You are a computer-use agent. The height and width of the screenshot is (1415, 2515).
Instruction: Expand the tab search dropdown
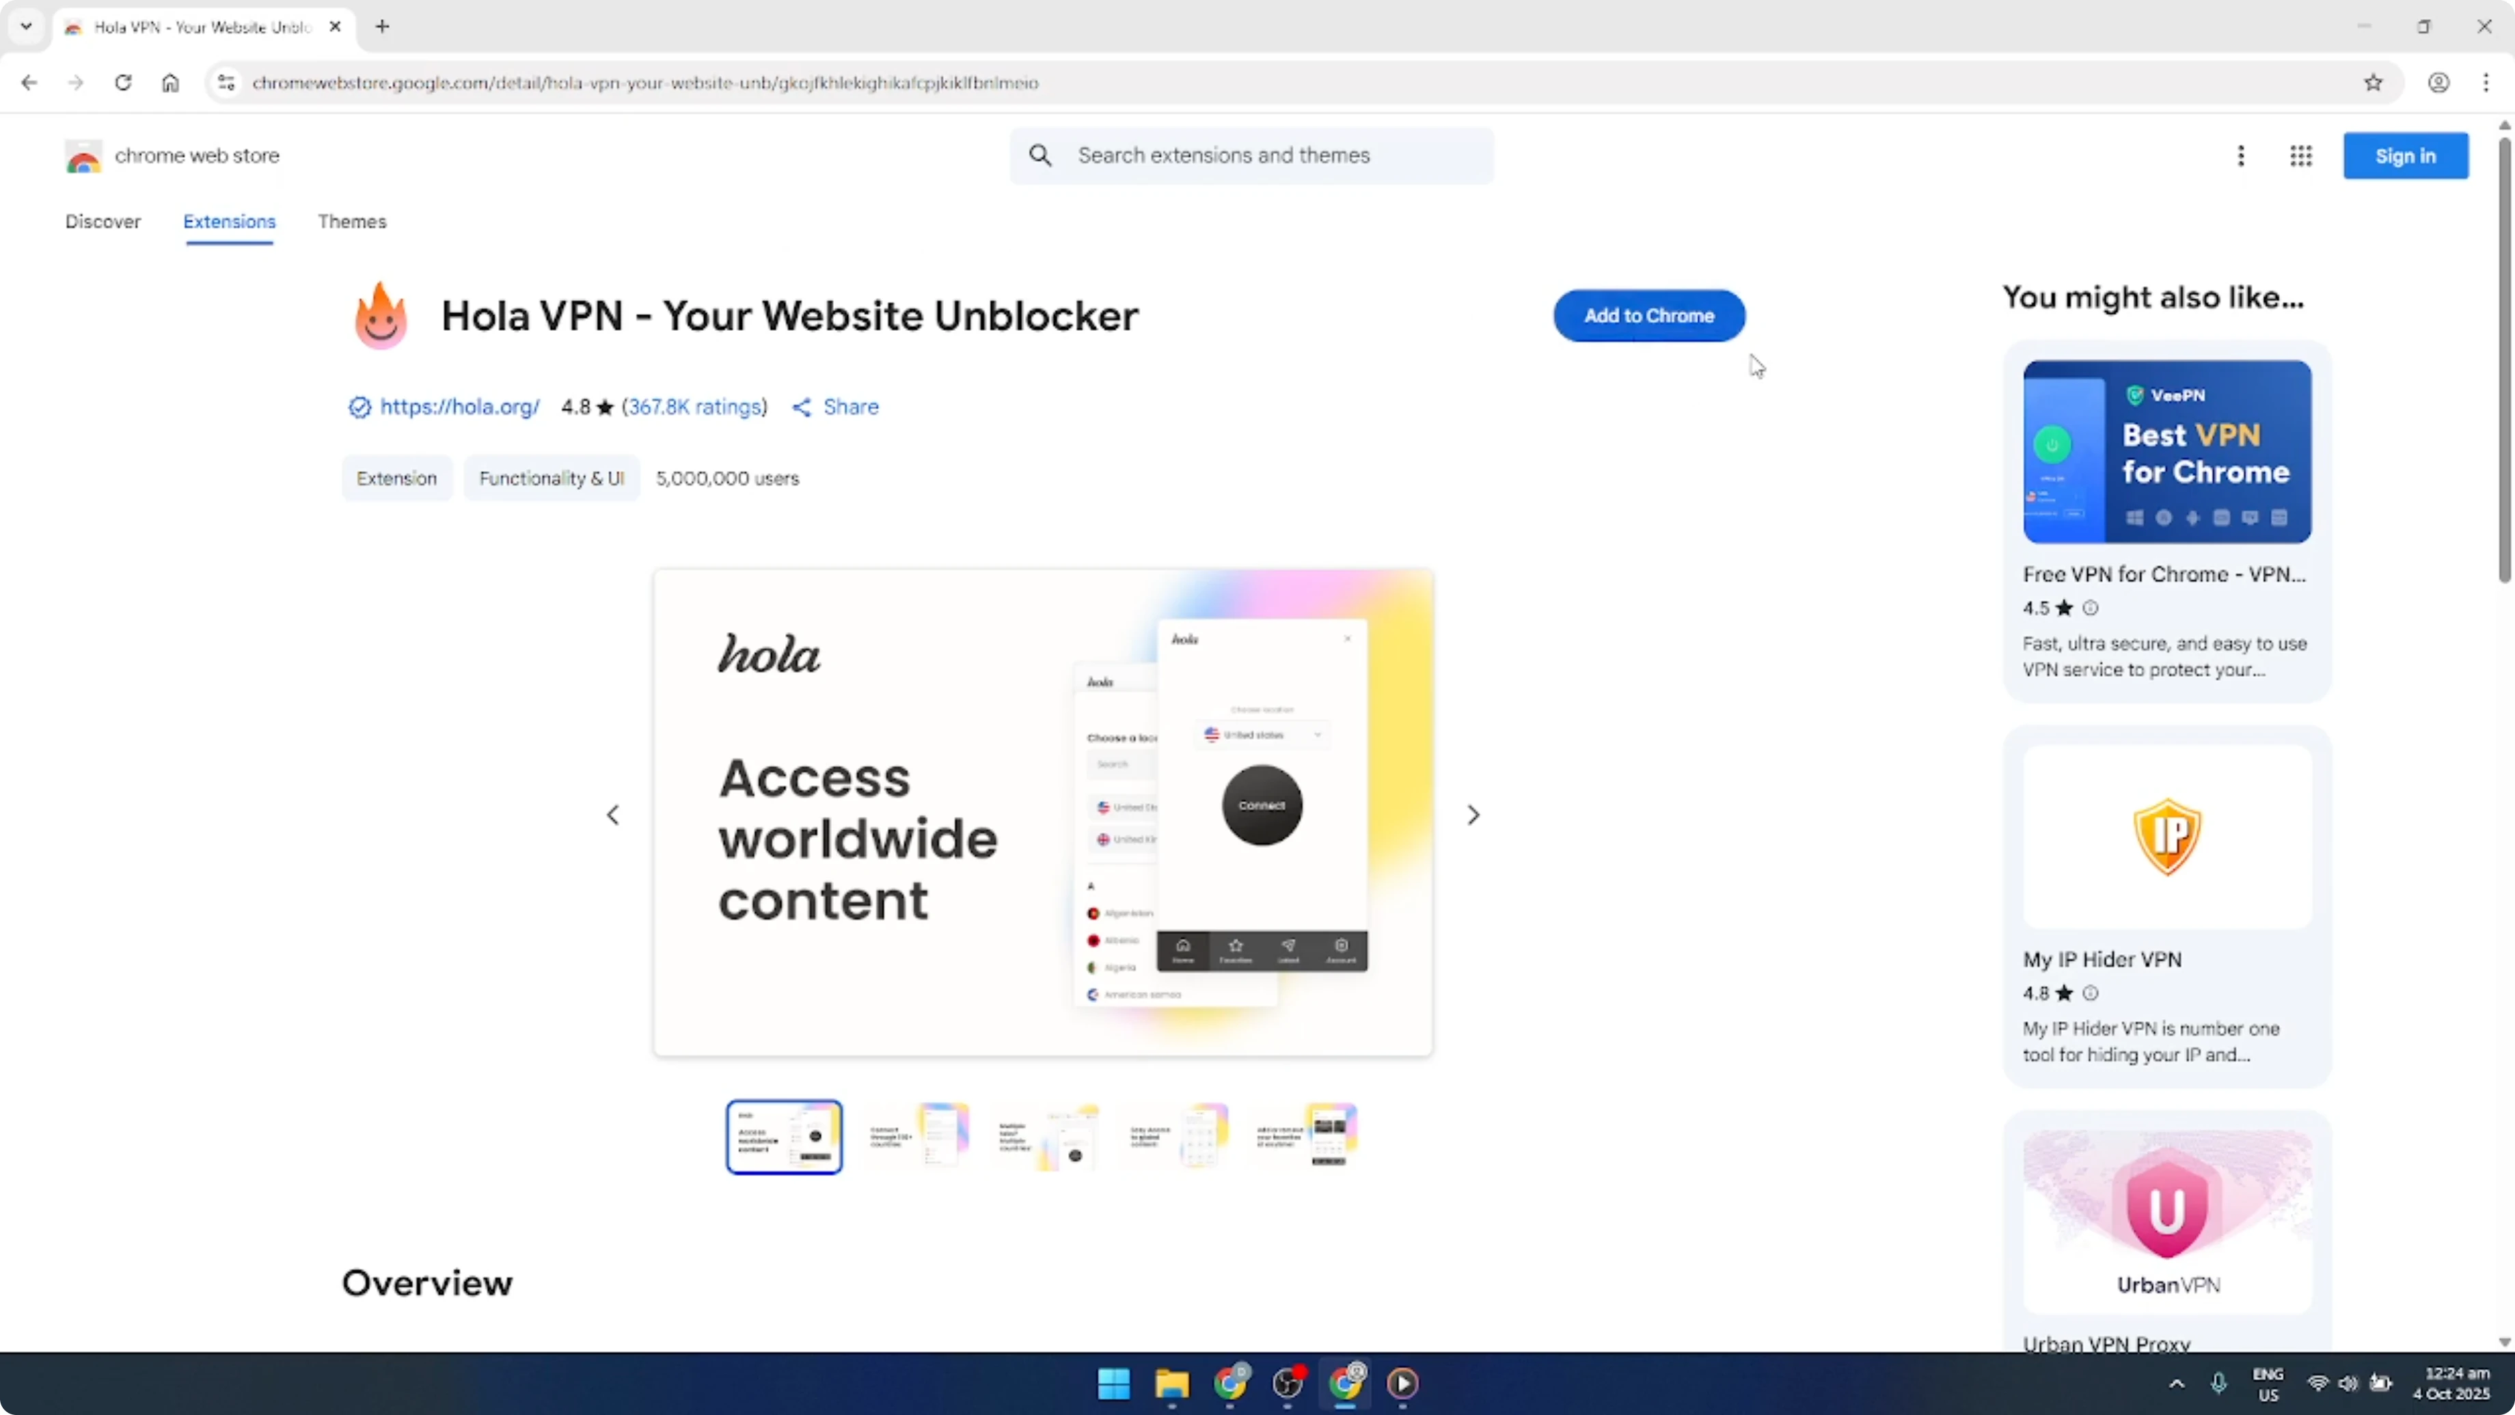coord(27,27)
